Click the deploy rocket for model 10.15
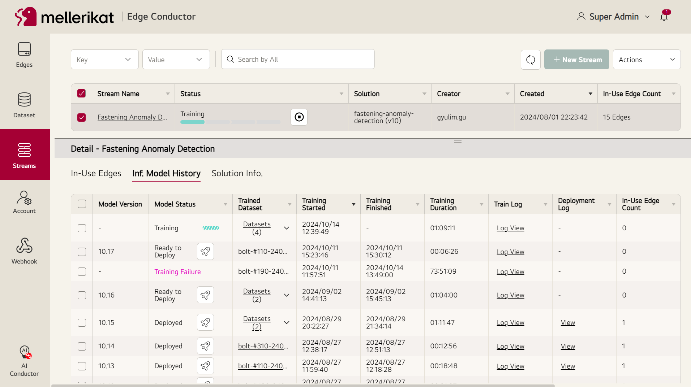Screen dimensions: 691x387 pyautogui.click(x=205, y=322)
